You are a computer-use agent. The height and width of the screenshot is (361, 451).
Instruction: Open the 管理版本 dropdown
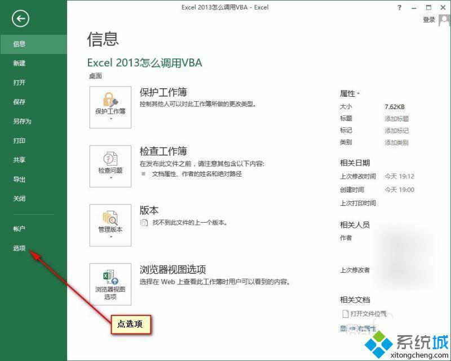pyautogui.click(x=110, y=236)
